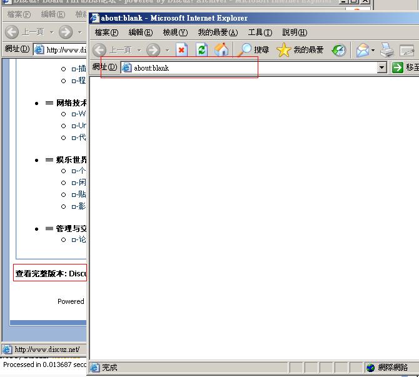
Task: Open the □-贴 forum link
Action: [79, 194]
